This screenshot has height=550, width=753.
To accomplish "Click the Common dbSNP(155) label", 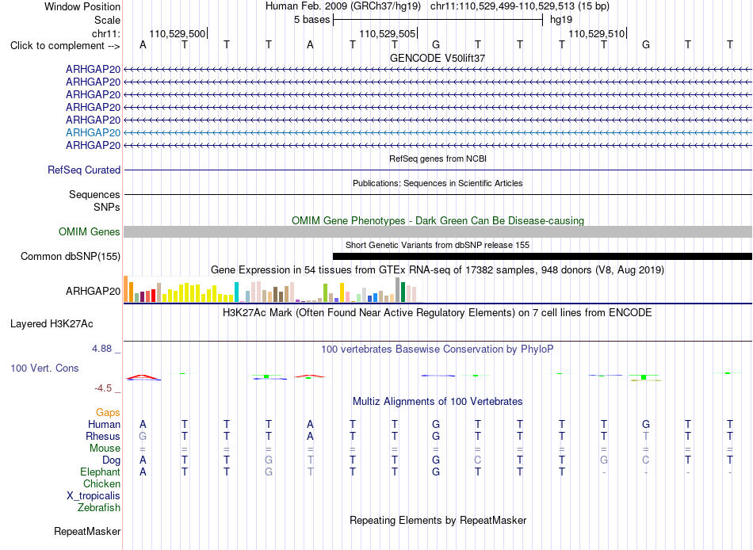I will [x=71, y=257].
